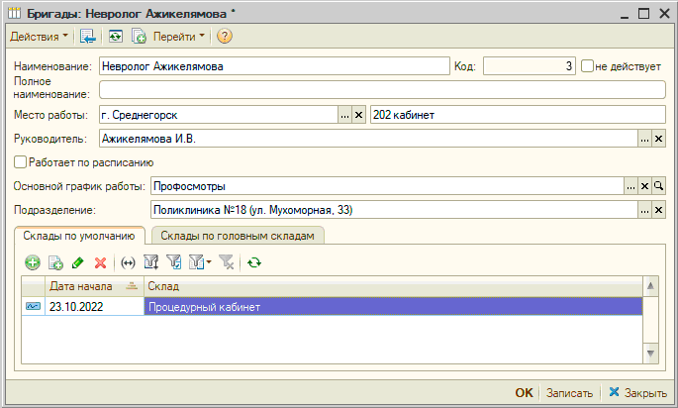This screenshot has width=678, height=408.
Task: Toggle the 'не действует' checkbox
Action: click(x=587, y=66)
